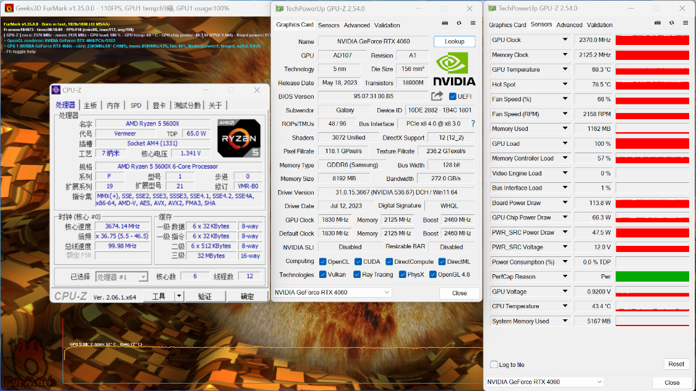Click the PerfCap Reason green graph bar
Screen dimensions: 696x391
tap(652, 277)
